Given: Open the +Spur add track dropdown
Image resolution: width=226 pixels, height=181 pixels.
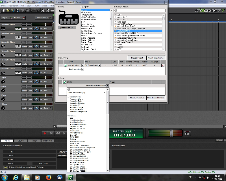Looking at the screenshot, I should 7,18.
